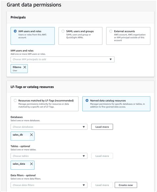Click the LF-Tags or catalog resources heading
The image size is (157, 192).
click(32, 87)
